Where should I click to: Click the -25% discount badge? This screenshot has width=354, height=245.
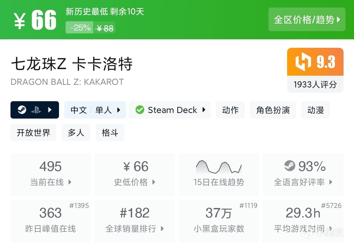(x=80, y=28)
